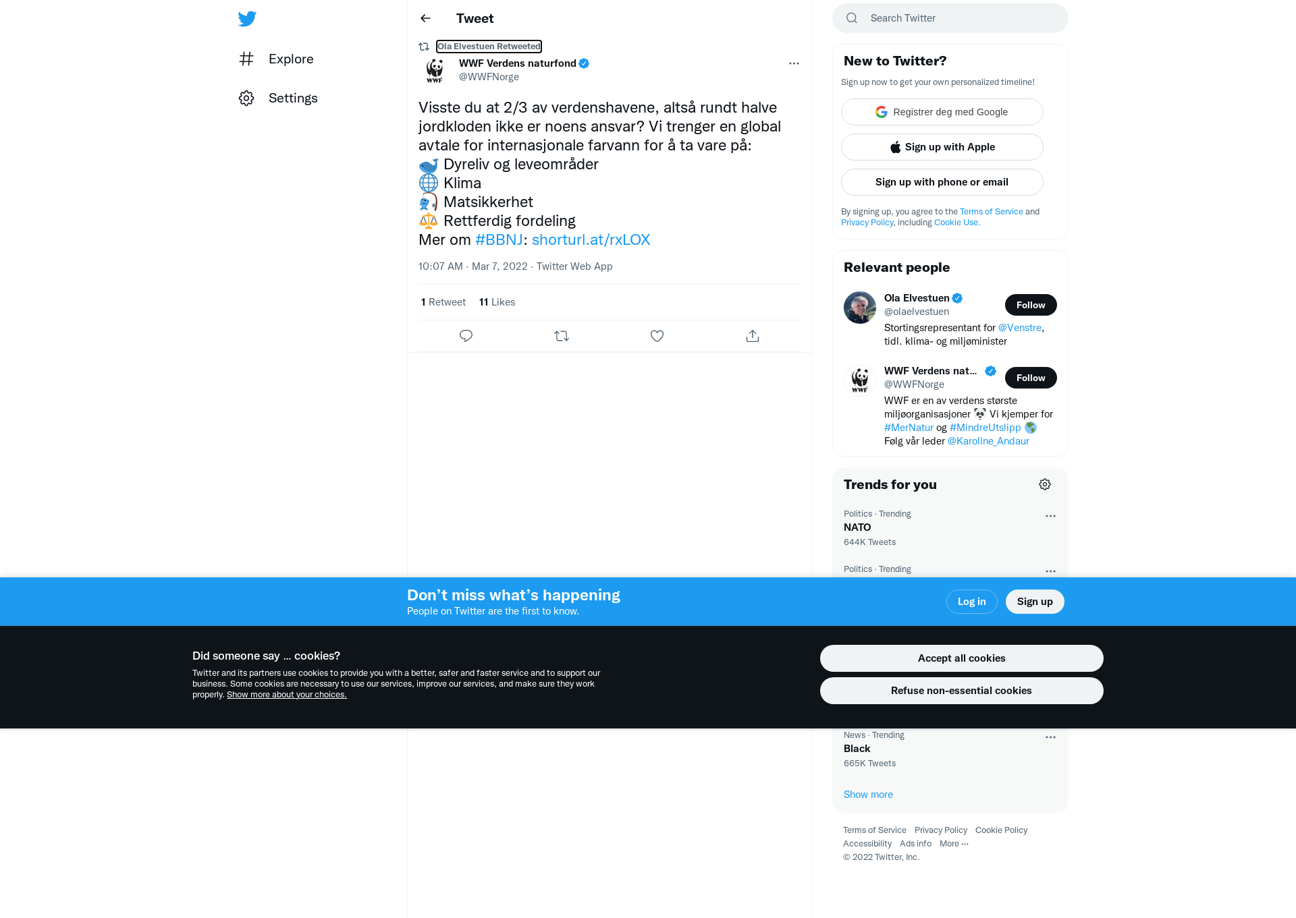The image size is (1296, 918).
Task: Open more options for the NATO trend
Action: (1050, 516)
